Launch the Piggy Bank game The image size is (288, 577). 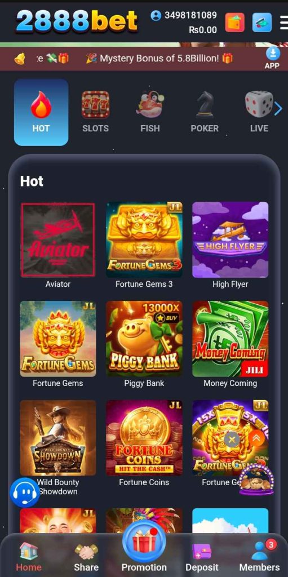point(144,339)
